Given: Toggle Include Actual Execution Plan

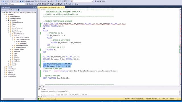Looking at the screenshot, I should point(48,4).
